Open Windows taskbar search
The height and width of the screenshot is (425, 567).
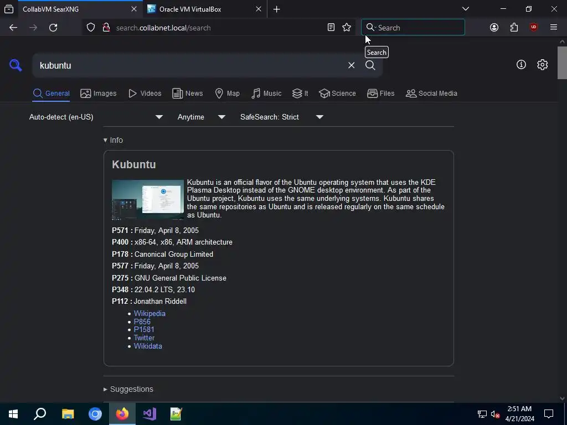(x=40, y=414)
